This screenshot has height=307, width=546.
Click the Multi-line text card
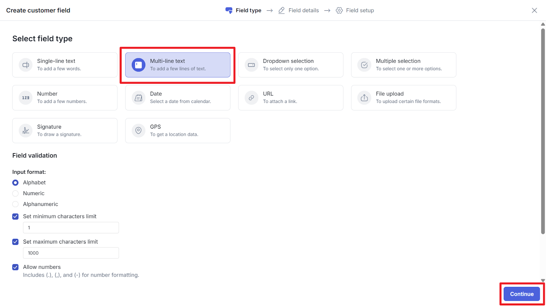click(178, 65)
